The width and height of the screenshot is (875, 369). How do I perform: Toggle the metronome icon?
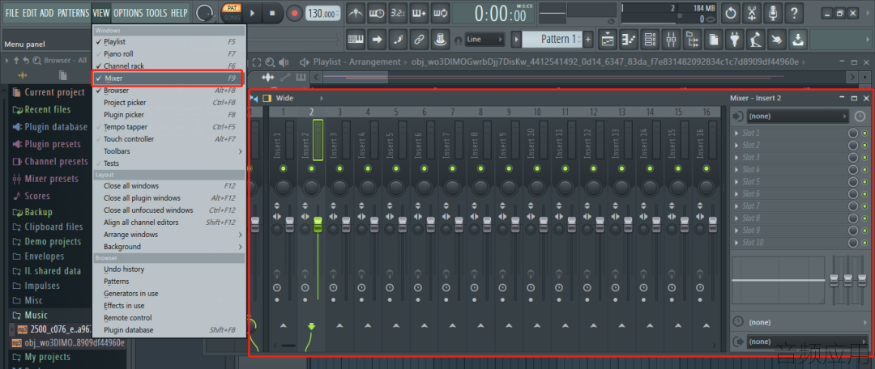(x=356, y=13)
